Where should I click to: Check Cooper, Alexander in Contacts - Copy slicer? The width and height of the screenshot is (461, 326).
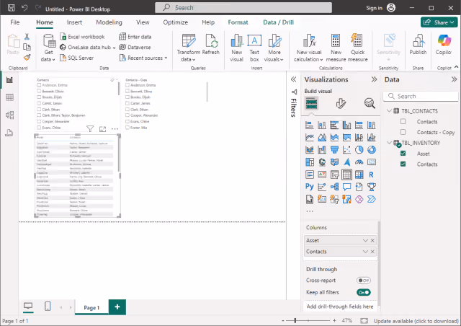point(127,115)
